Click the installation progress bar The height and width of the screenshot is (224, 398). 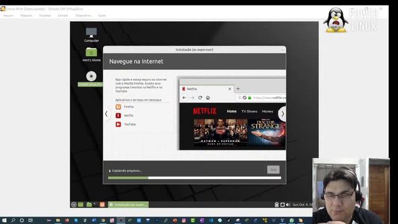195,178
